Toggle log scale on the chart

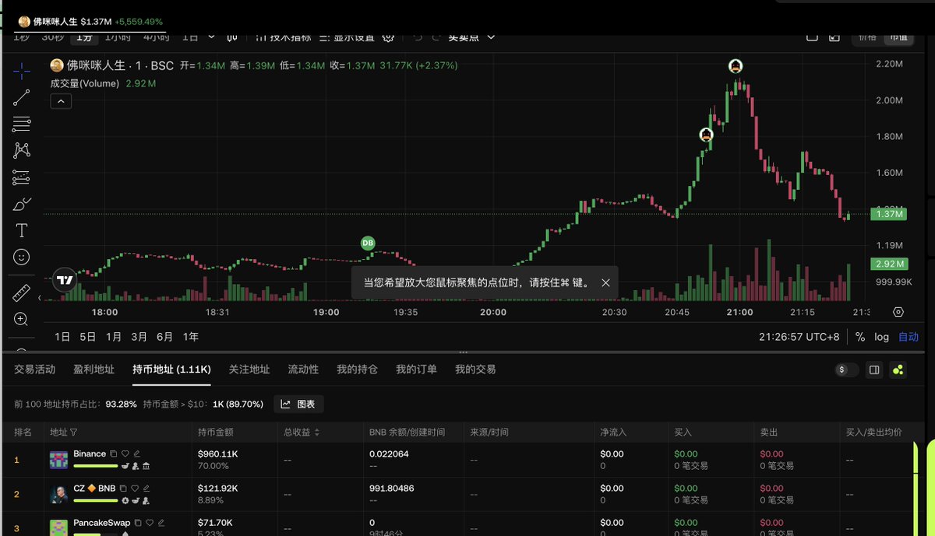(881, 337)
